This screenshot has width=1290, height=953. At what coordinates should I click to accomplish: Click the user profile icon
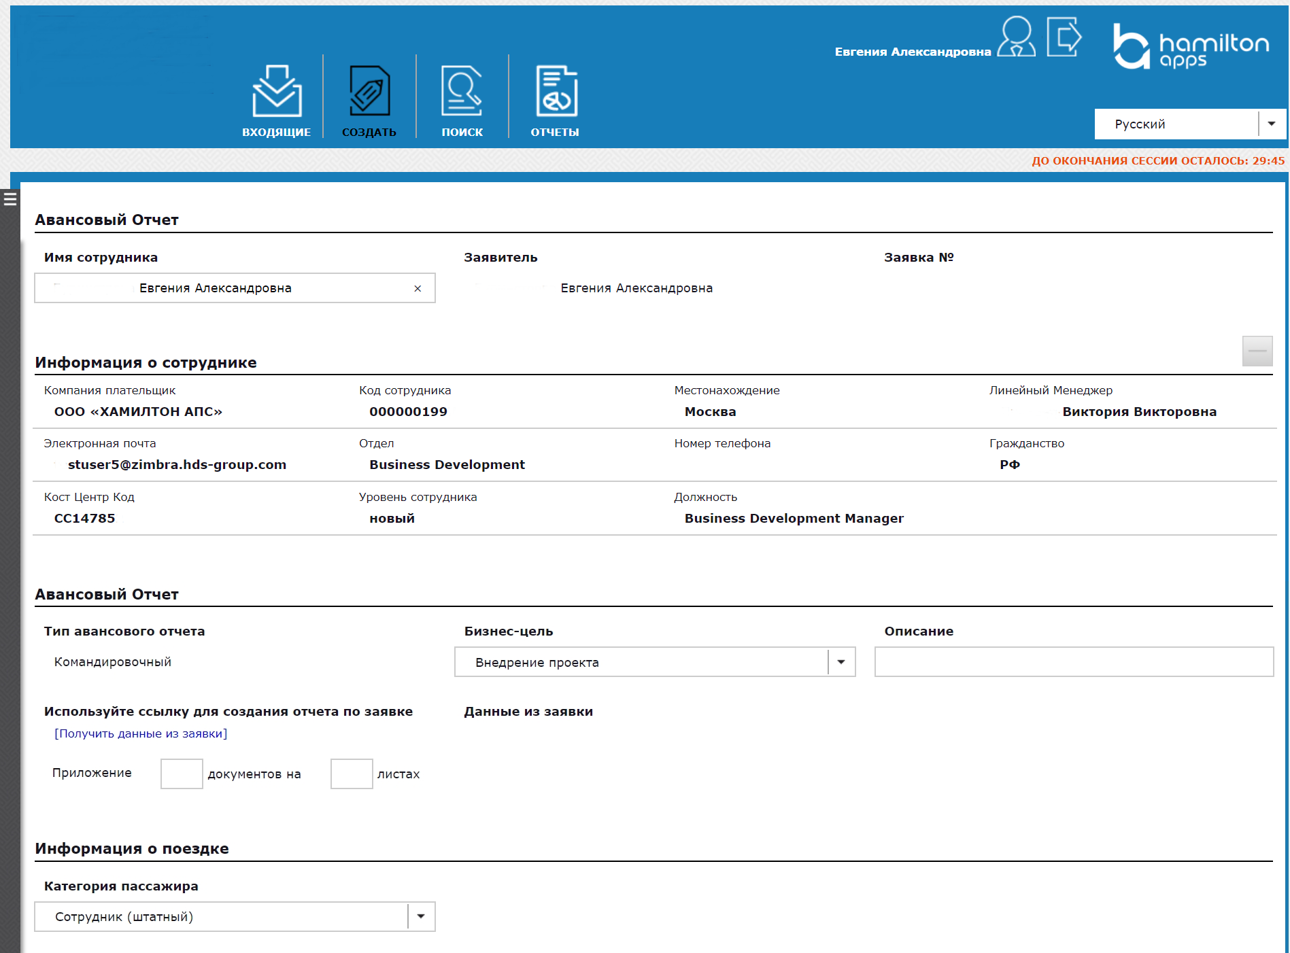[x=1017, y=37]
